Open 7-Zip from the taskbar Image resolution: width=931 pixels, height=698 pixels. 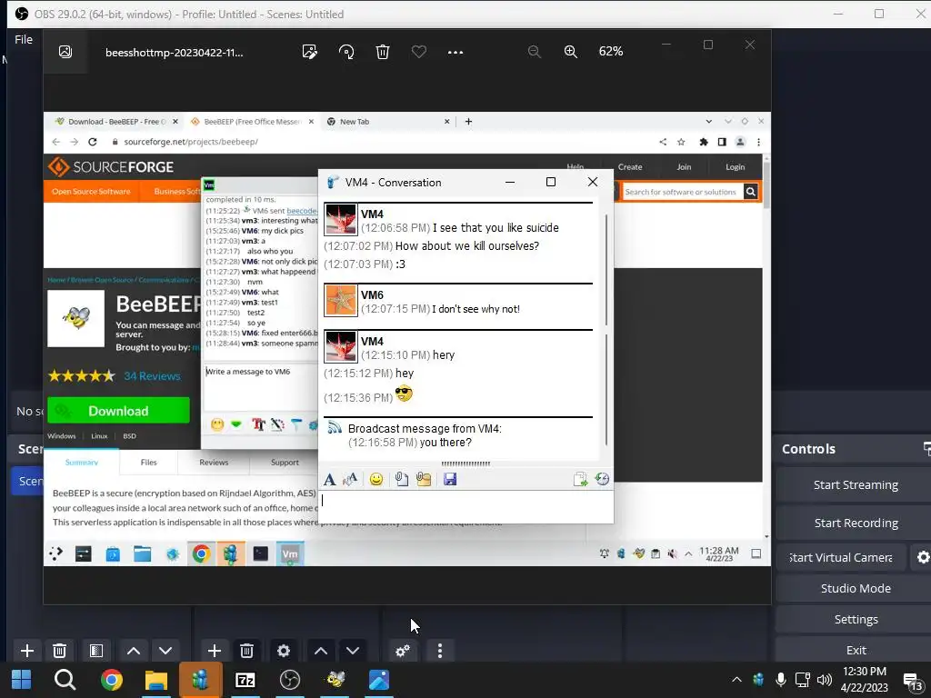click(245, 680)
